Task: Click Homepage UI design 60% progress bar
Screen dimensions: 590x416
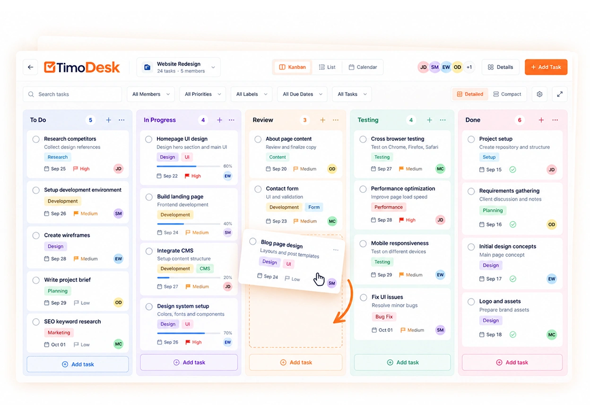Action: click(188, 166)
